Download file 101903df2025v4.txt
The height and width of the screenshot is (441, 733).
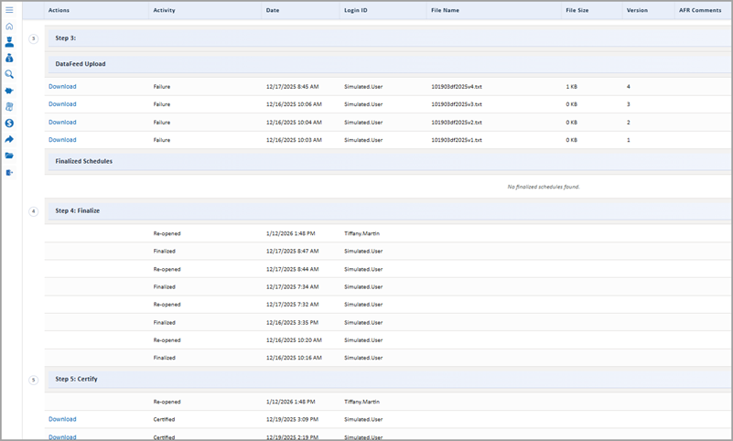pyautogui.click(x=62, y=87)
